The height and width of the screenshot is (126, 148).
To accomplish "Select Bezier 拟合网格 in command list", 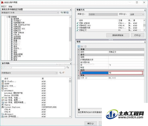I will tap(11, 95).
